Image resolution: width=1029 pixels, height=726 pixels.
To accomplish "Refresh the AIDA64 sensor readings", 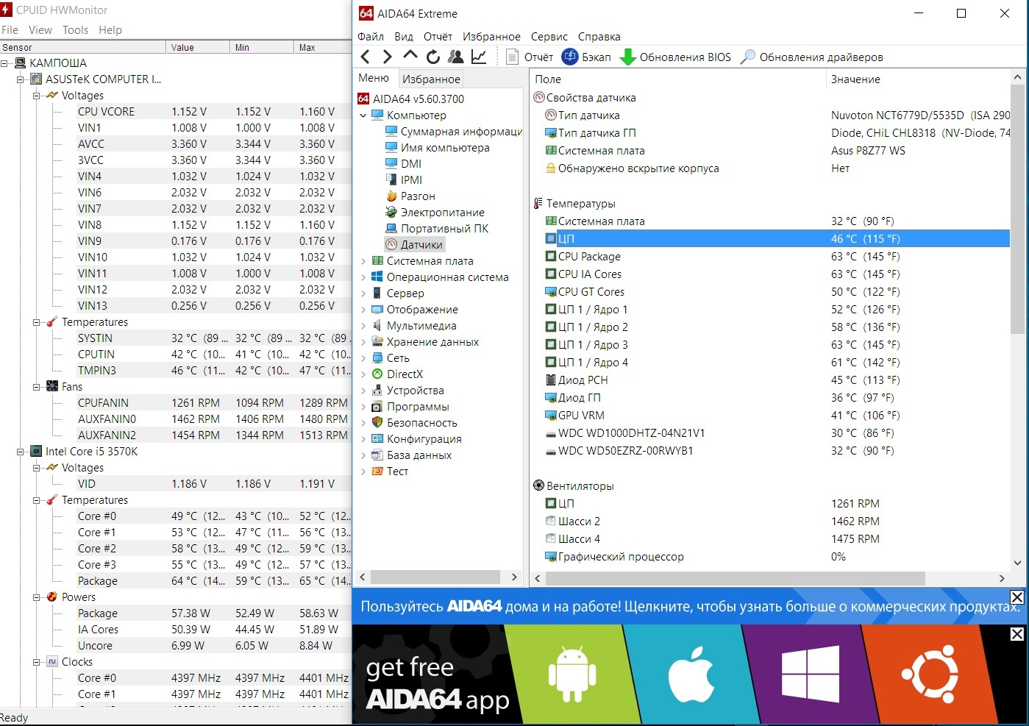I will 433,57.
